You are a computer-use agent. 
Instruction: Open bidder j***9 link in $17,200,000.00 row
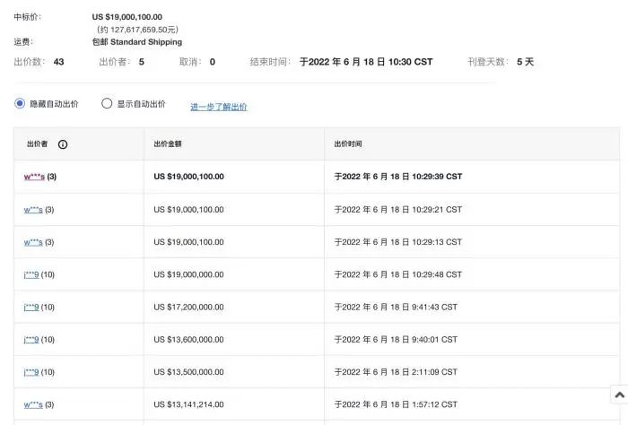(x=31, y=307)
